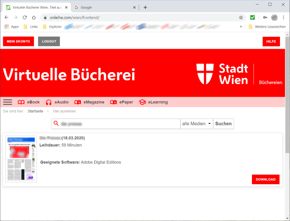Open the Hilfe page

pyautogui.click(x=271, y=41)
